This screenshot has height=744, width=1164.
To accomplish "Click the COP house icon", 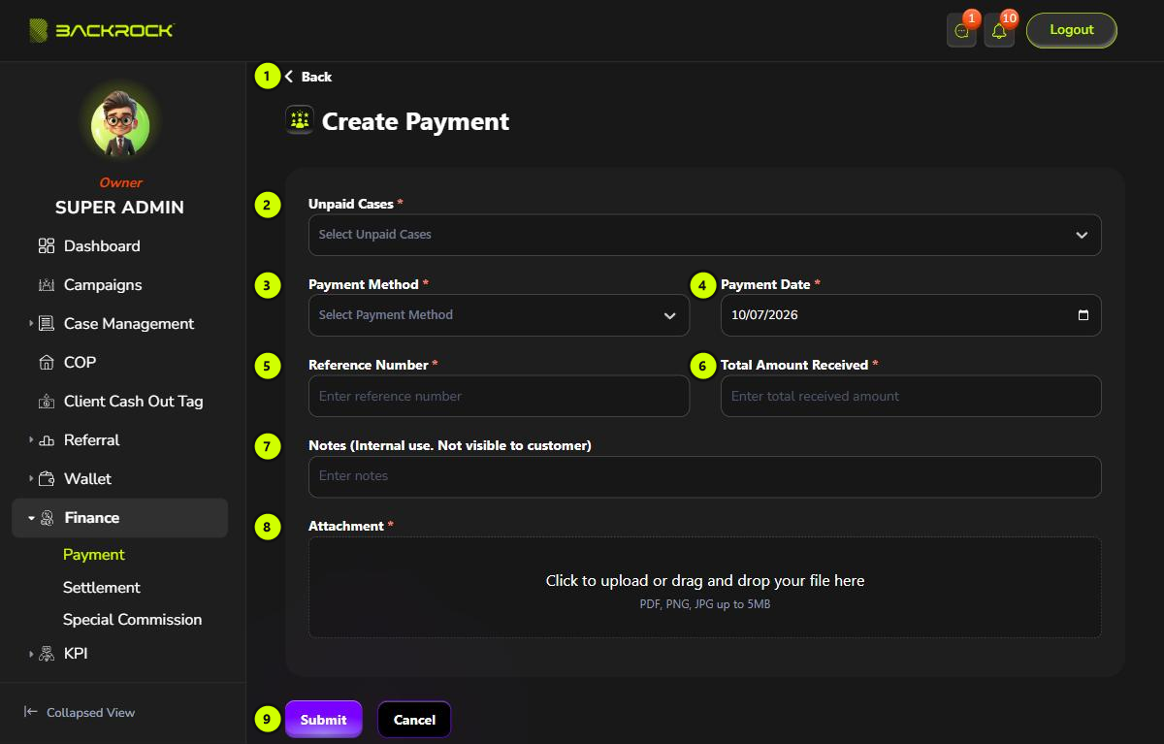I will (x=47, y=363).
